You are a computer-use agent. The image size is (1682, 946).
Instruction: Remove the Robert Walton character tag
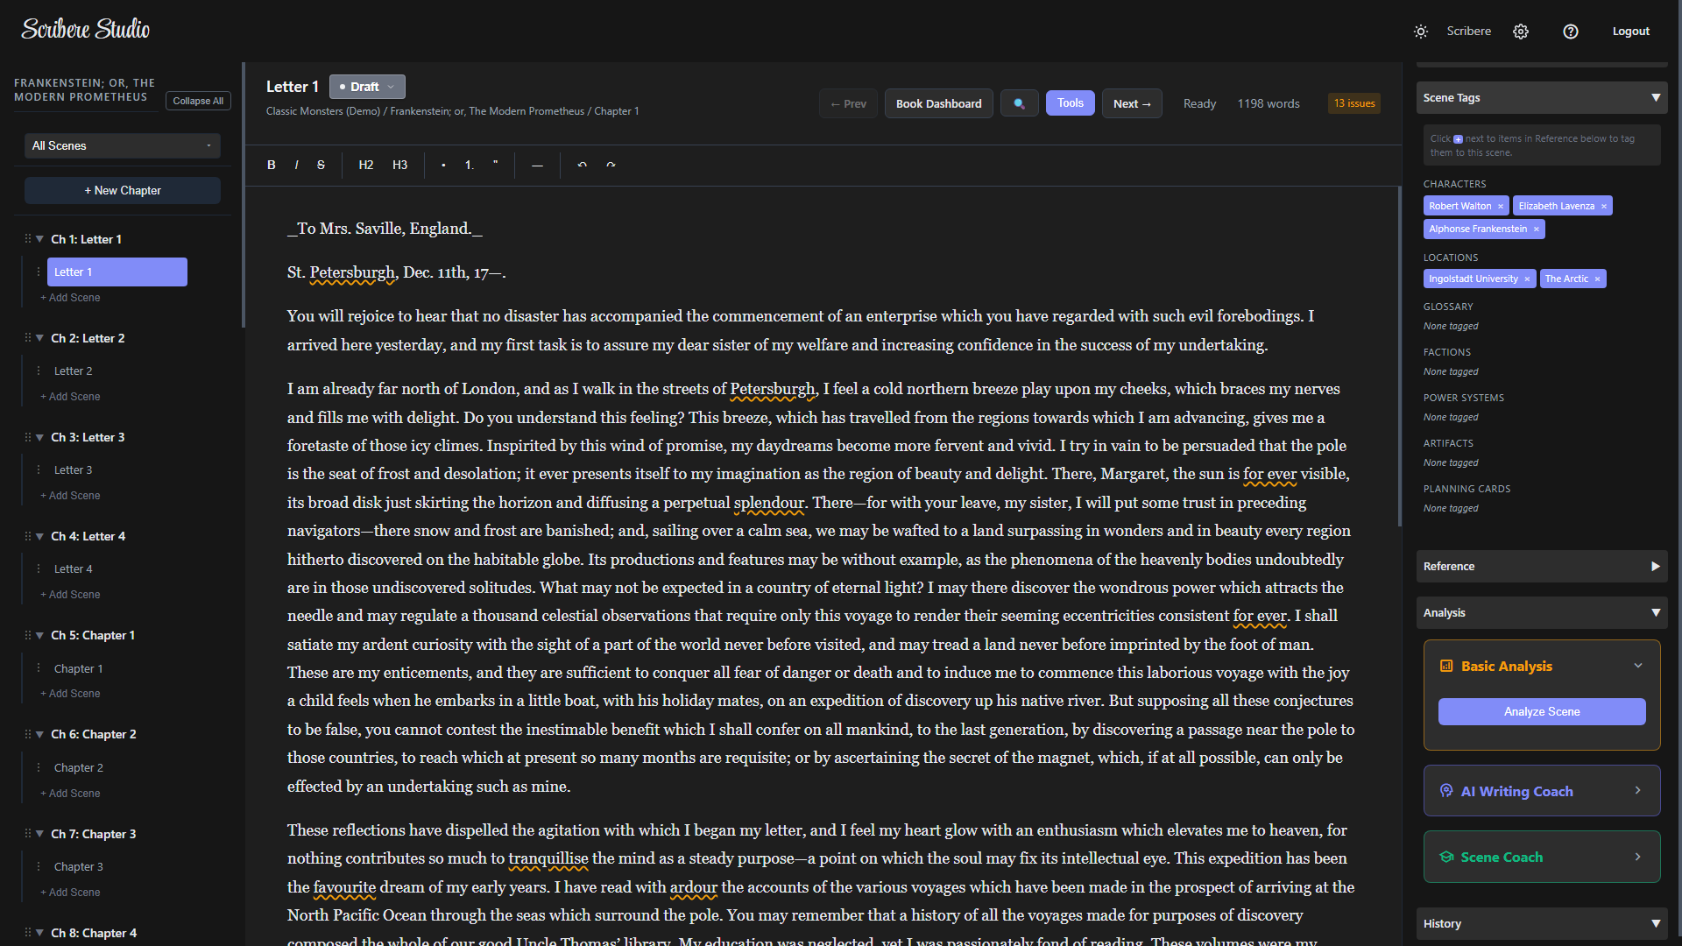[1500, 206]
